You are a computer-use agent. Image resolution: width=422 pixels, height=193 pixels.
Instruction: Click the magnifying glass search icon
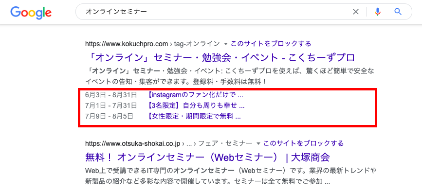398,12
